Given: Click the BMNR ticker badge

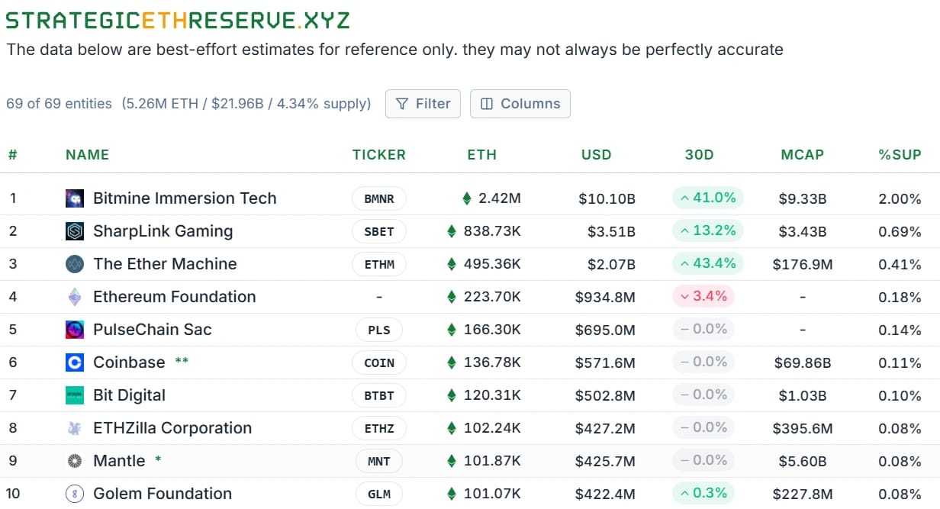Looking at the screenshot, I should pyautogui.click(x=379, y=199).
